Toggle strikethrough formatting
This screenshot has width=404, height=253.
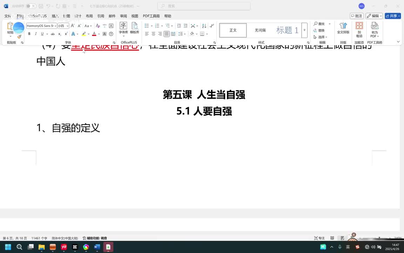pos(53,34)
